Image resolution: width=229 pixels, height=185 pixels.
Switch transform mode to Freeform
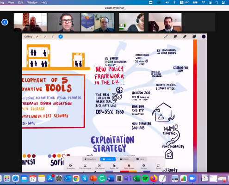tap(90, 159)
